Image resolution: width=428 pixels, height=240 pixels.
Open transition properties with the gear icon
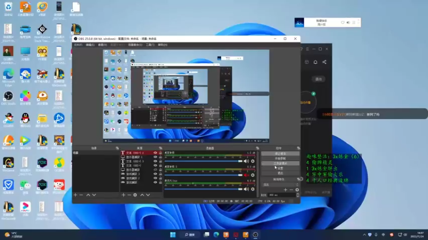(x=297, y=190)
